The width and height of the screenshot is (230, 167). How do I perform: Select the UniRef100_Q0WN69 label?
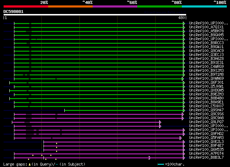point(206,79)
